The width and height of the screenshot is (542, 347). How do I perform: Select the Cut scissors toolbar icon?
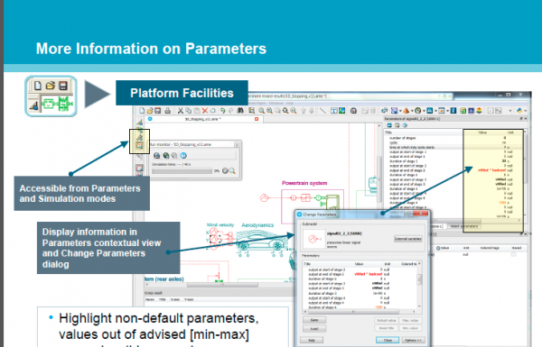[180, 111]
